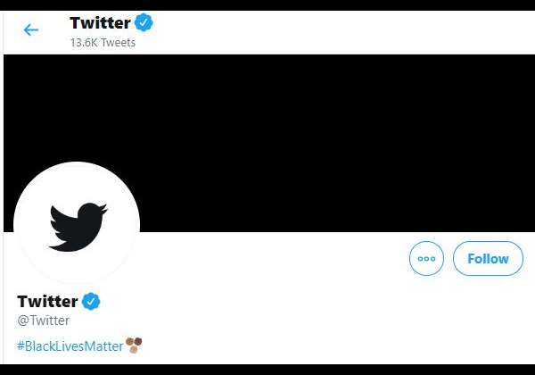Click the darkest fist emoji after the hashtag
535x375 pixels.
click(x=138, y=341)
